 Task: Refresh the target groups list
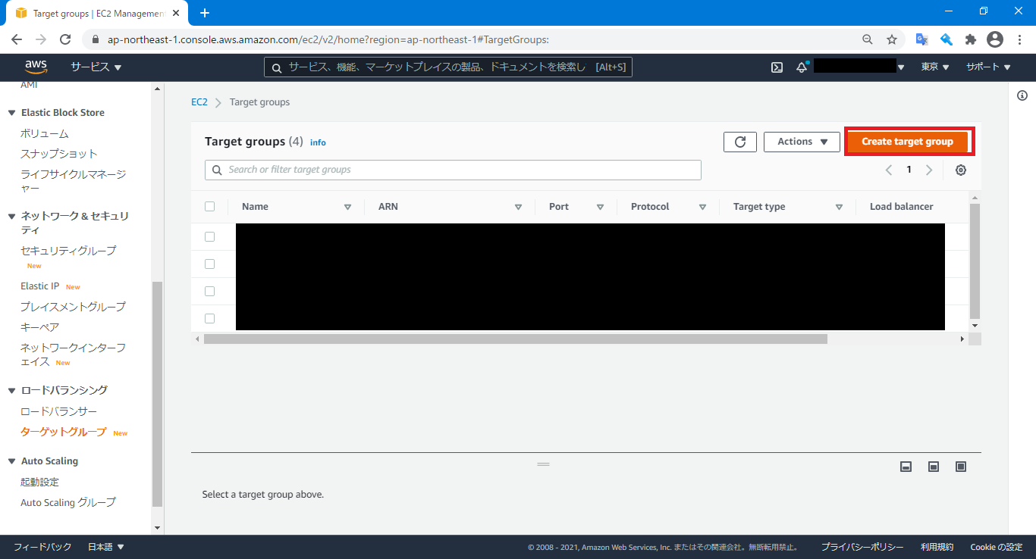(740, 142)
